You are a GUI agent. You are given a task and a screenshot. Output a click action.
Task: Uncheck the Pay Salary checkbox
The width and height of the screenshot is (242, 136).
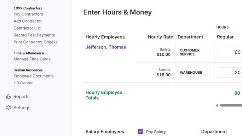(141, 132)
